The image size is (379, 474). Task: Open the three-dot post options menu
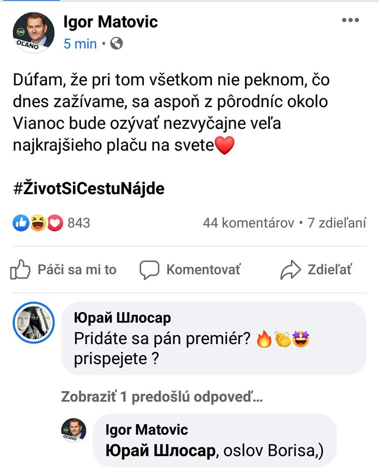pos(350,20)
